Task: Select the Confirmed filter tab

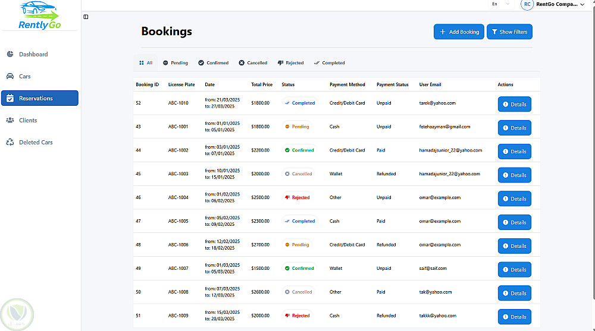Action: point(214,63)
